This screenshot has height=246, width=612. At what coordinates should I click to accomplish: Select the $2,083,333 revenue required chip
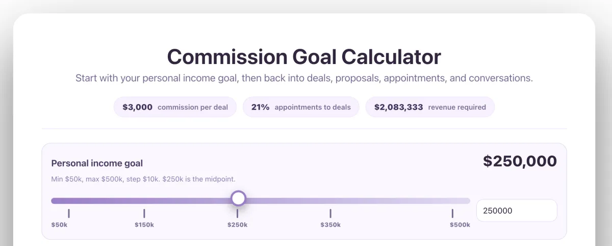point(429,107)
